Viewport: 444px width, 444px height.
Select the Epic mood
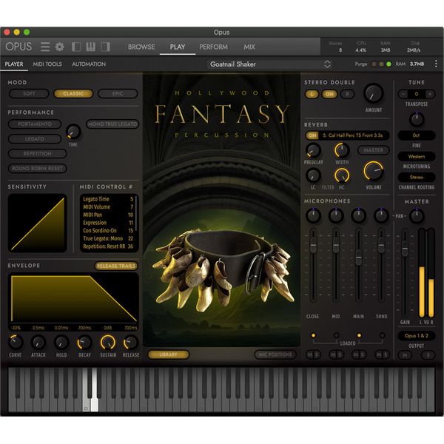tap(118, 94)
